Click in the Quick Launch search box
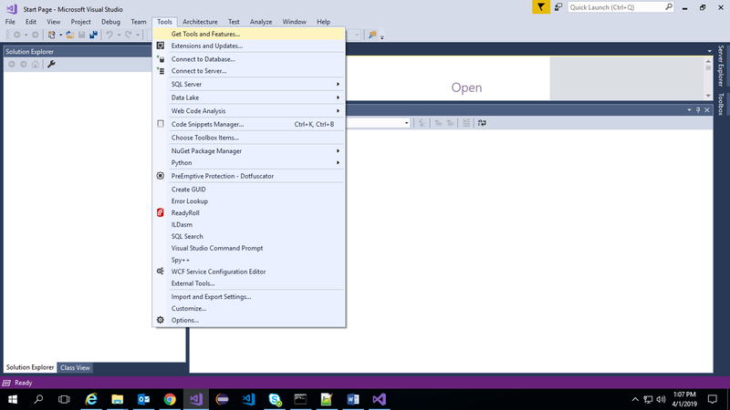The height and width of the screenshot is (410, 730). click(620, 7)
